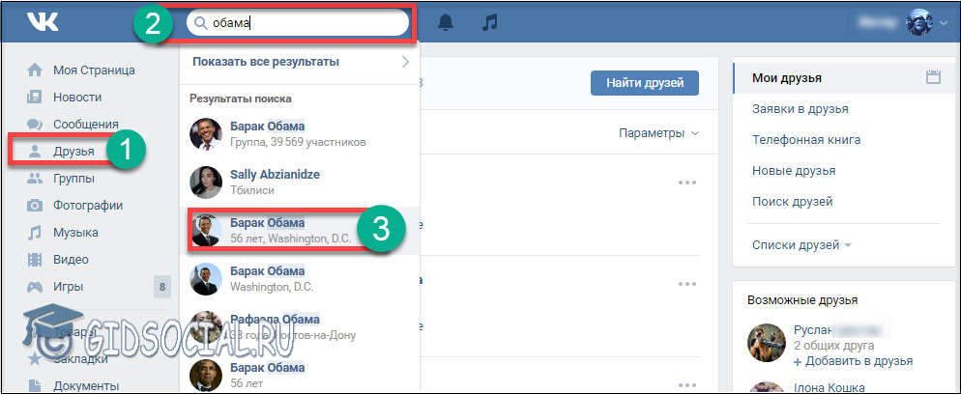
Task: Open Друзья in sidebar
Action: point(73,151)
